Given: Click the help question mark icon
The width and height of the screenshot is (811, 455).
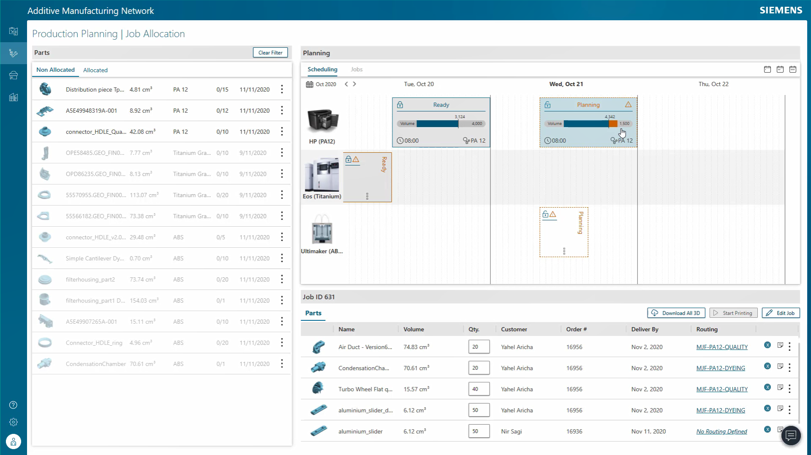Looking at the screenshot, I should click(13, 405).
